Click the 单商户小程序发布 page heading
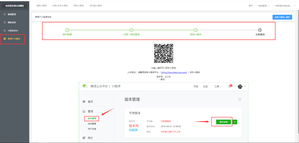 43,17
